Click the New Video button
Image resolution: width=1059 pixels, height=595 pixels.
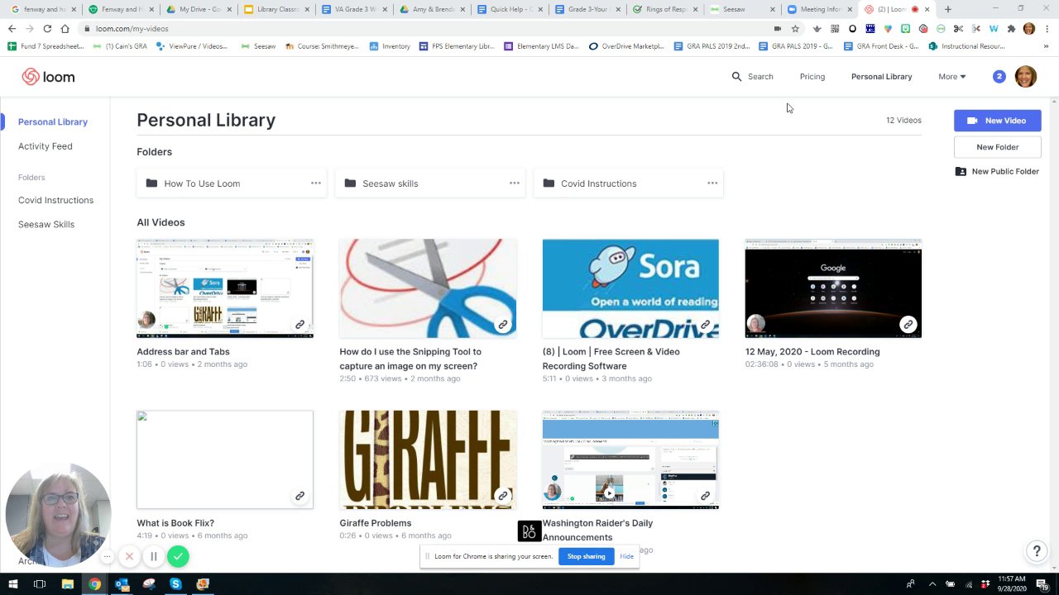pyautogui.click(x=998, y=121)
